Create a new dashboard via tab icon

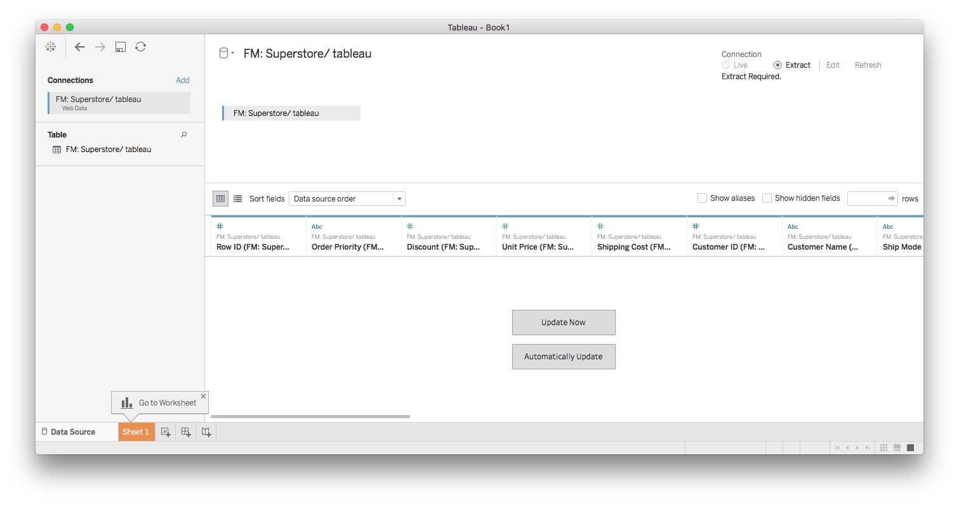[186, 432]
